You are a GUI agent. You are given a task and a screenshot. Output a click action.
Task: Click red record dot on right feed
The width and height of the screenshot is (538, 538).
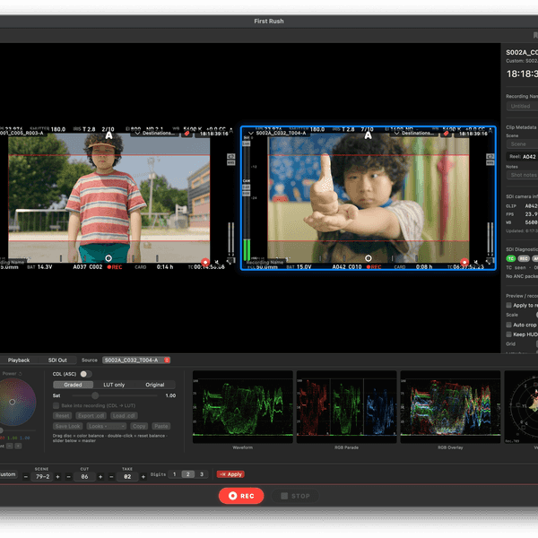click(464, 262)
